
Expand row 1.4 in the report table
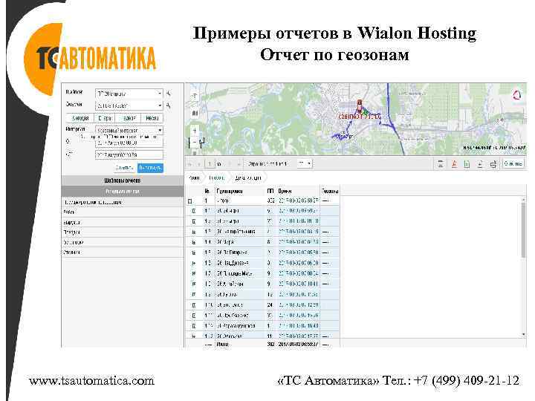coord(194,242)
